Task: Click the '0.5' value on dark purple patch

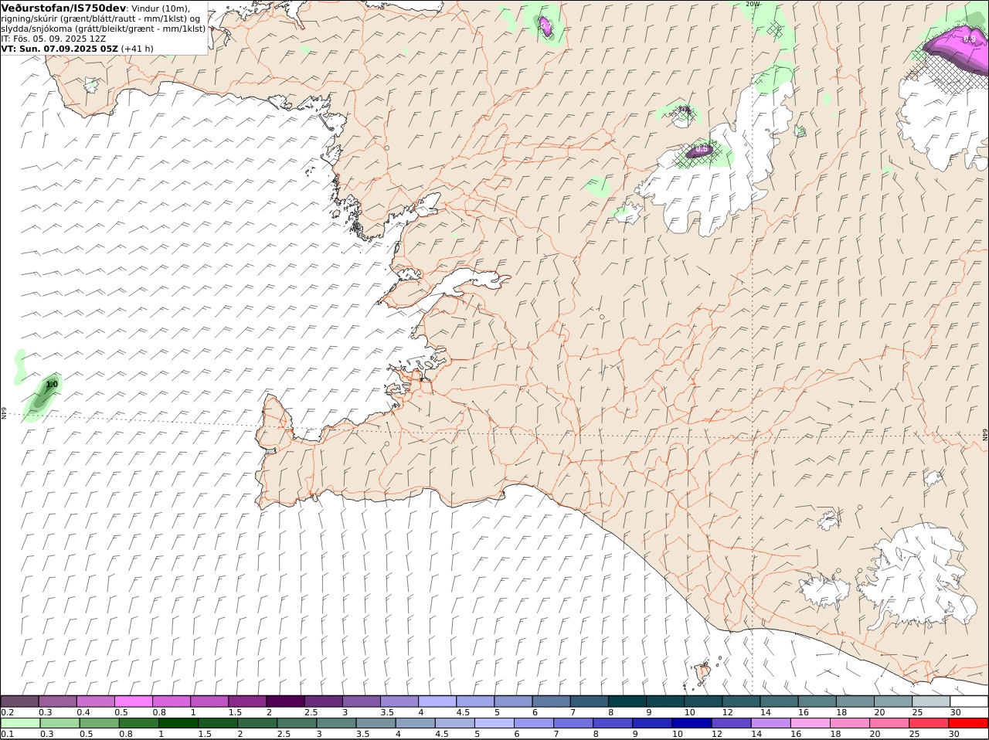Action: [x=702, y=149]
